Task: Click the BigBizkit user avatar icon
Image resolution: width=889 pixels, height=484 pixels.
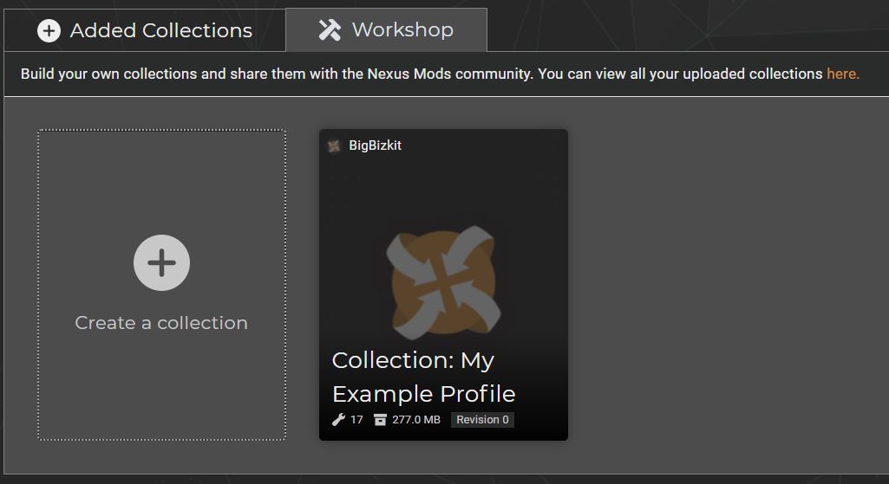Action: pos(334,146)
